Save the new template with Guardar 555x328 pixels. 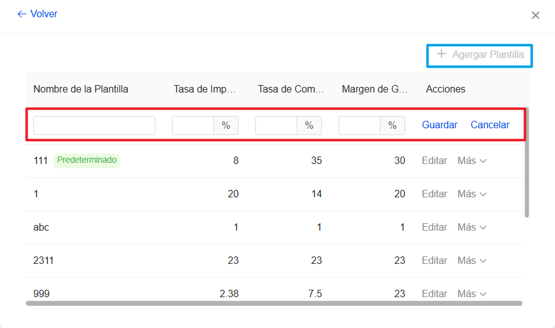point(440,125)
